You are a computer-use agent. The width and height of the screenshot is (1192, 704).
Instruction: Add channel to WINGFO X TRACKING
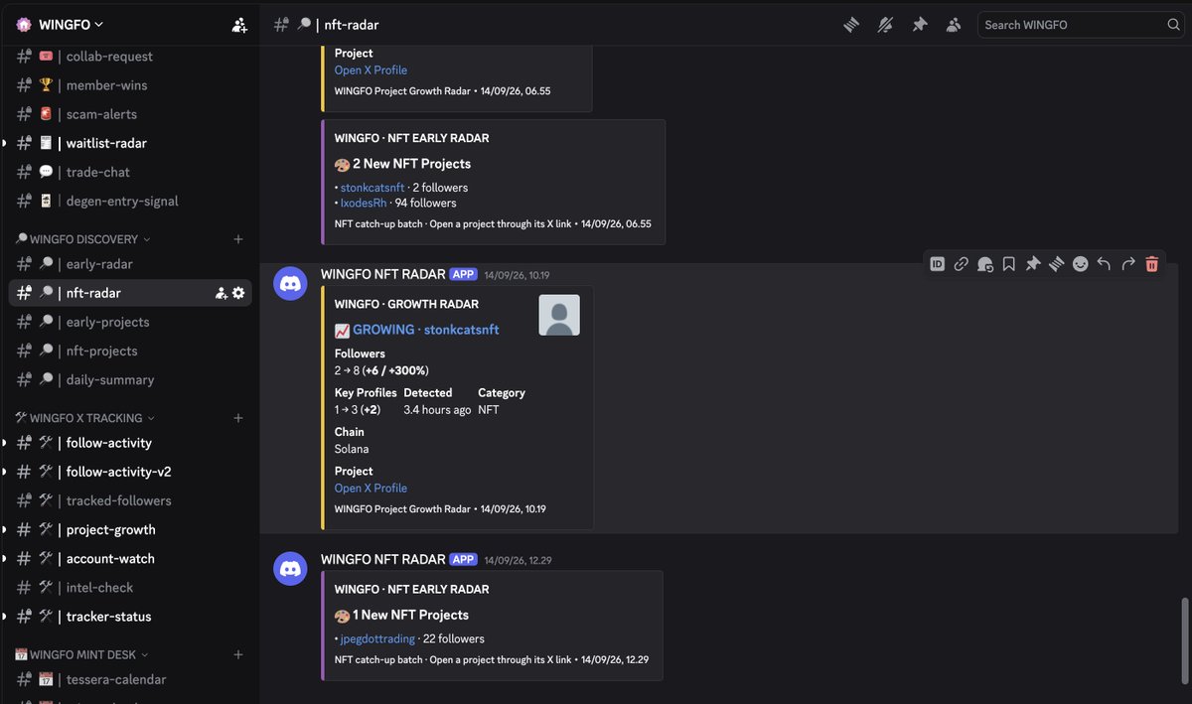click(238, 418)
